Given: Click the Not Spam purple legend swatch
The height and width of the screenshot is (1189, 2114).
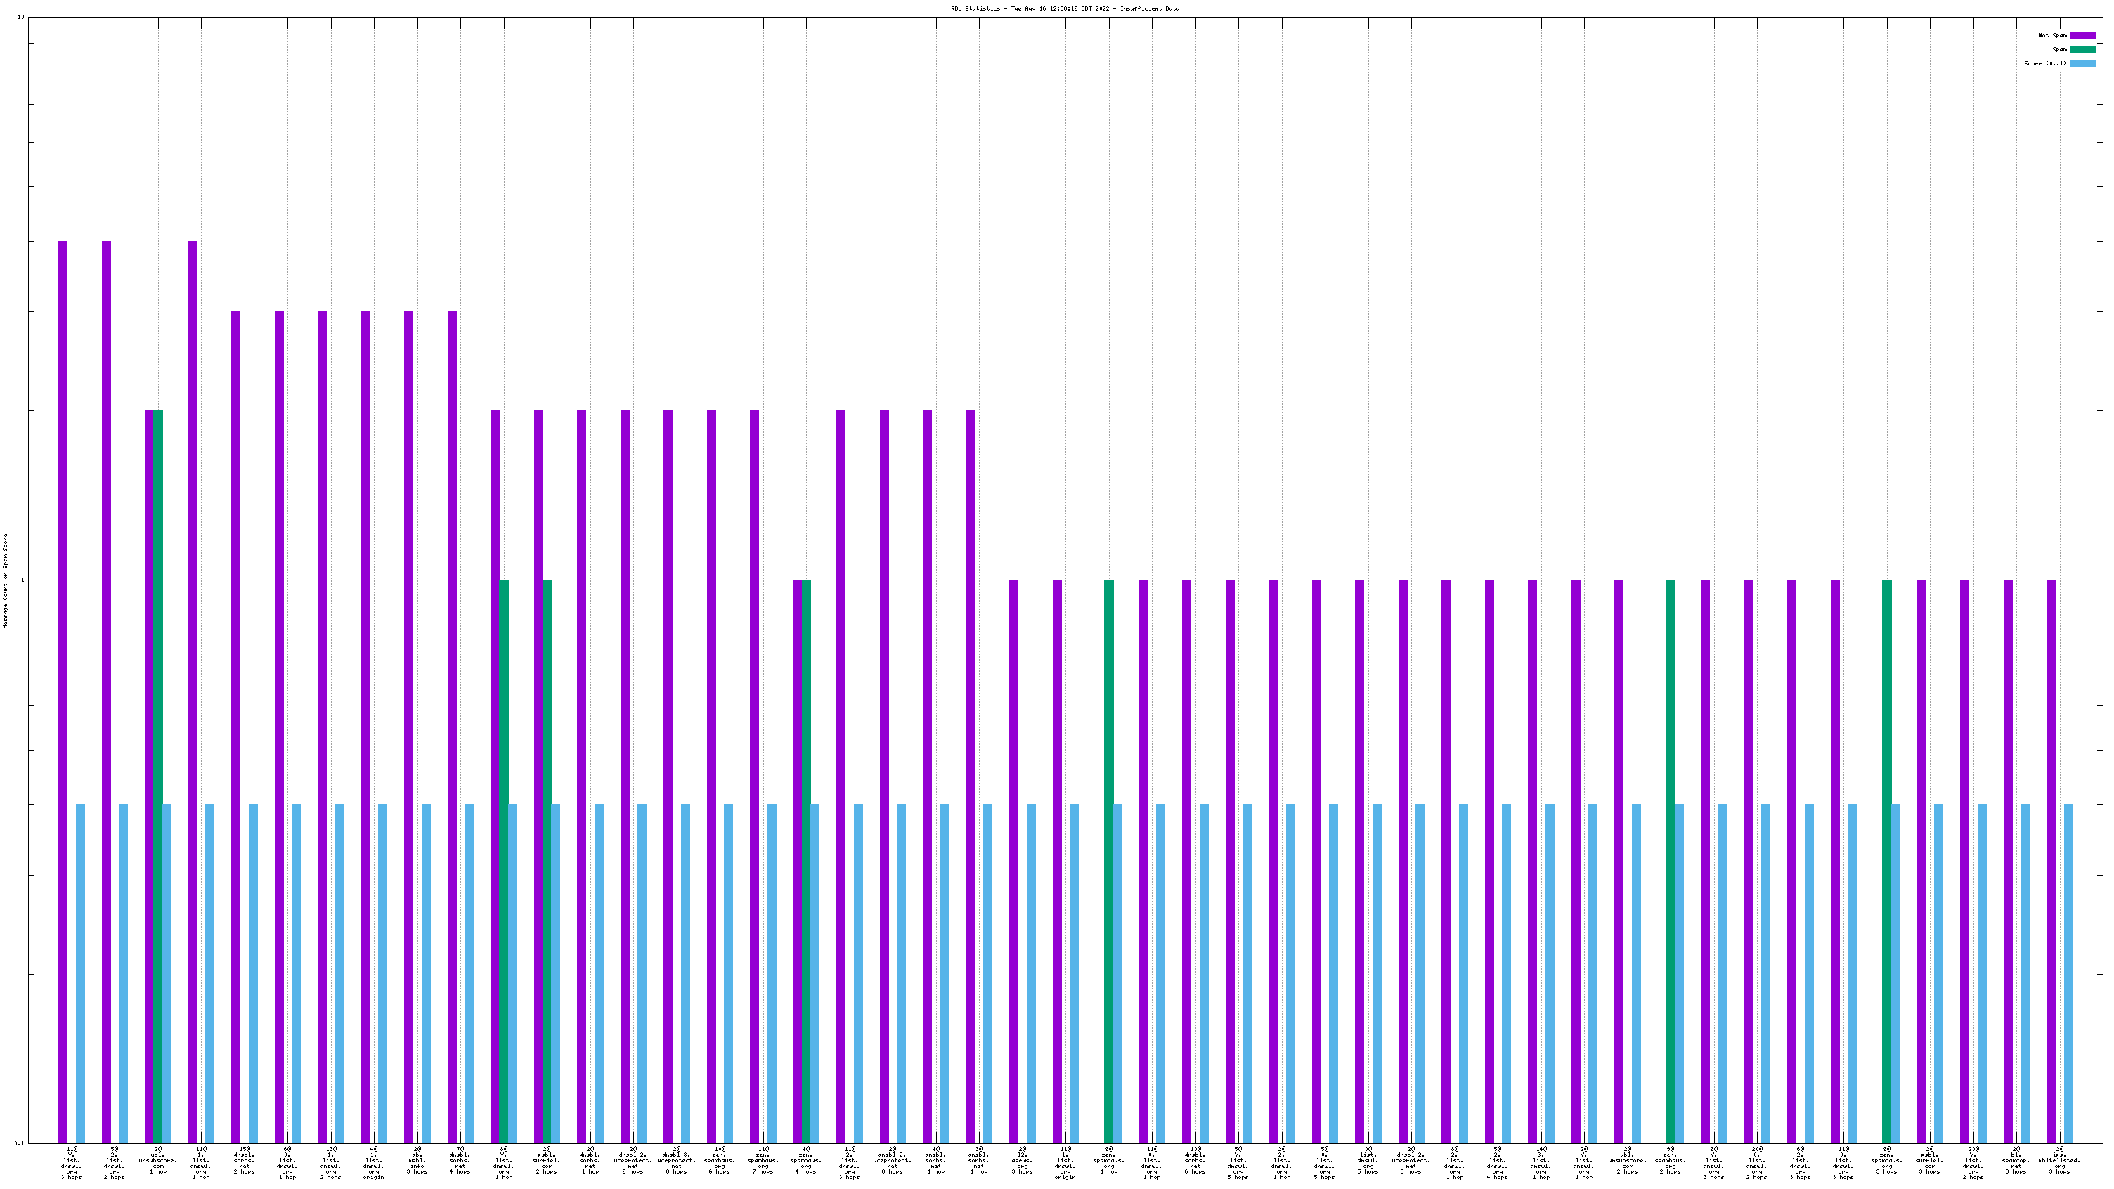Looking at the screenshot, I should click(2083, 35).
